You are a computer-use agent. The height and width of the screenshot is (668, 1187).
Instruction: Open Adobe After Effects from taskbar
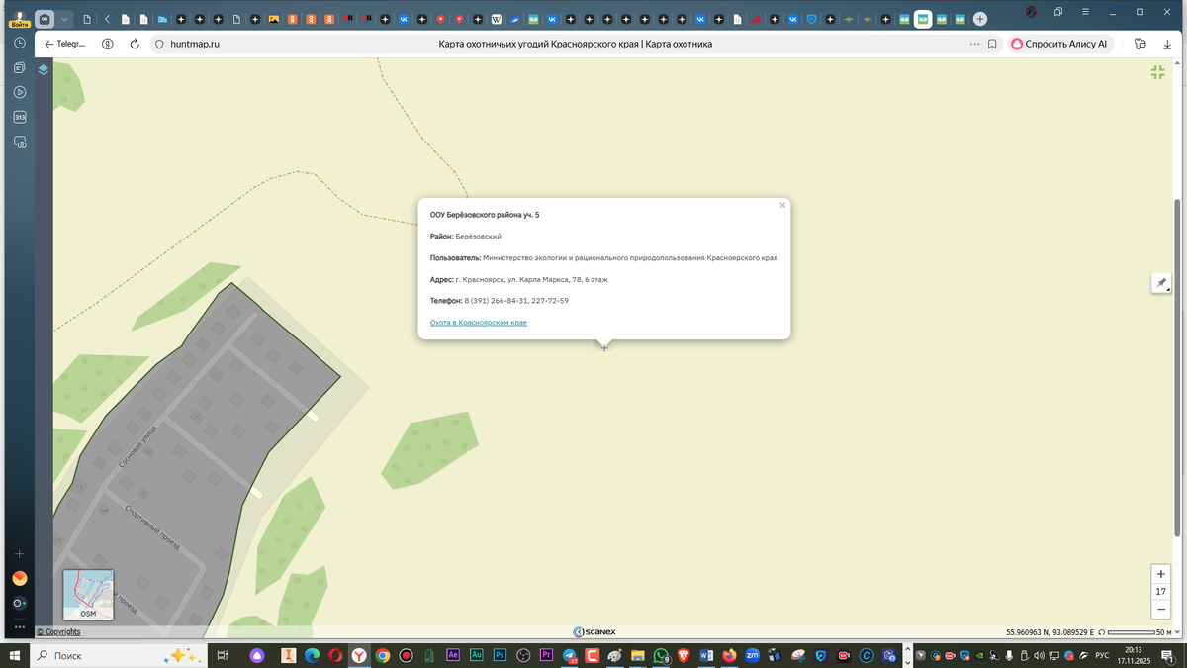(453, 655)
